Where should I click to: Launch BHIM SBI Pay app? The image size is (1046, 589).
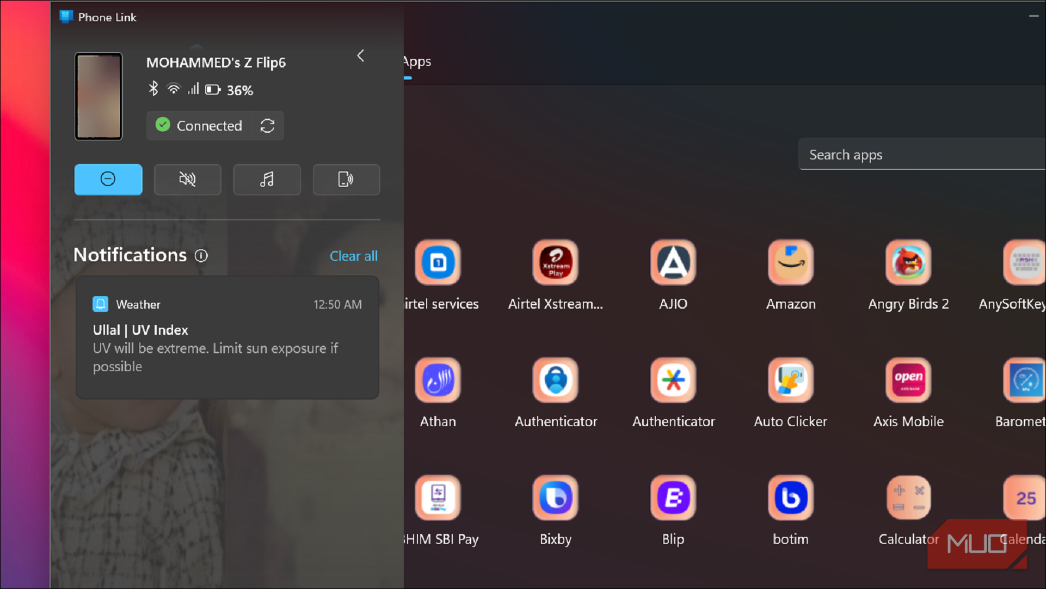(x=440, y=510)
